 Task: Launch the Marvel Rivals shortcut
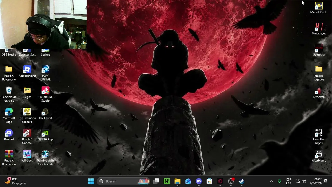point(319,8)
